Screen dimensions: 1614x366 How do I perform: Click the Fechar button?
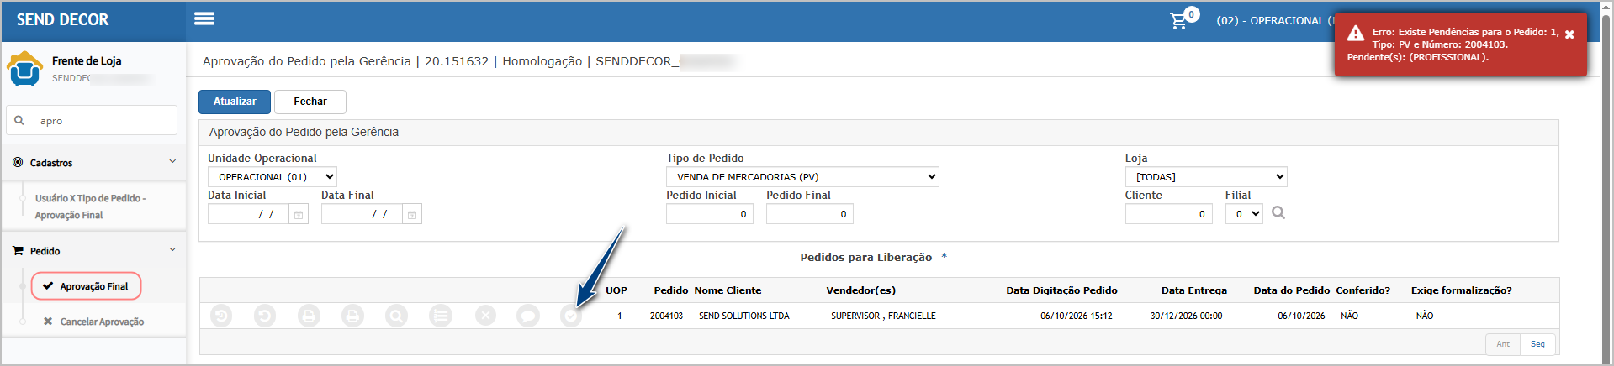(310, 102)
